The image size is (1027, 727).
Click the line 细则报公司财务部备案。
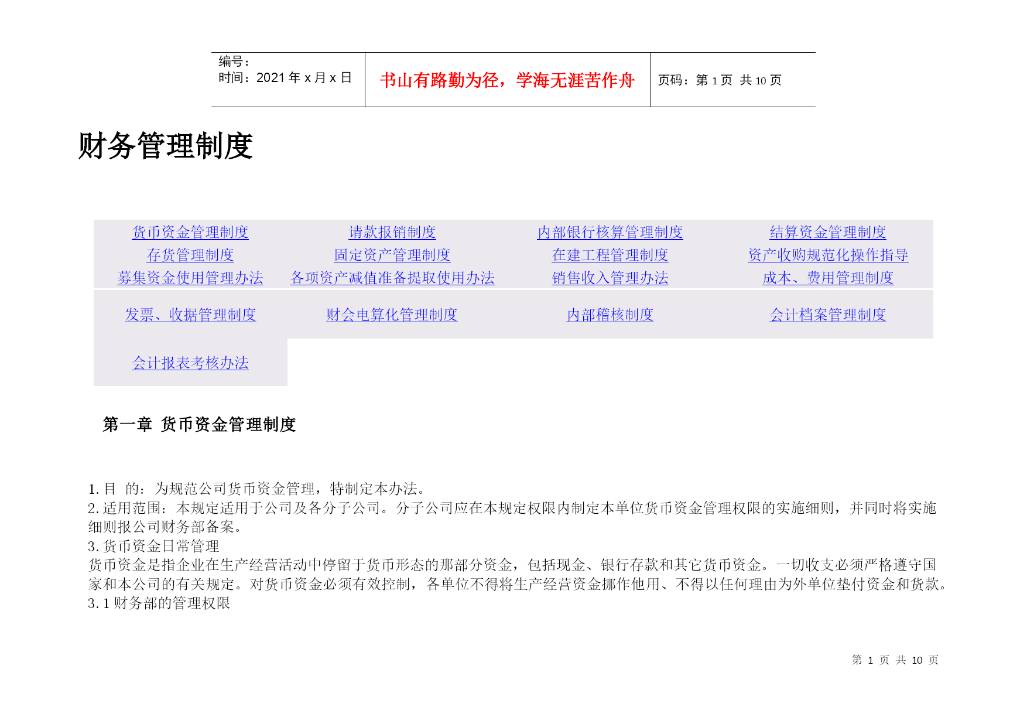click(x=165, y=527)
